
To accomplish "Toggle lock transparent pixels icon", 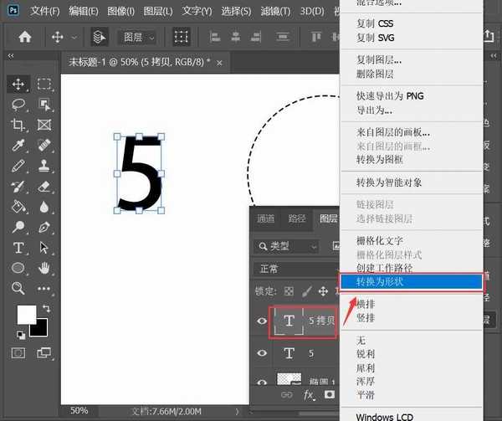I will coord(289,291).
